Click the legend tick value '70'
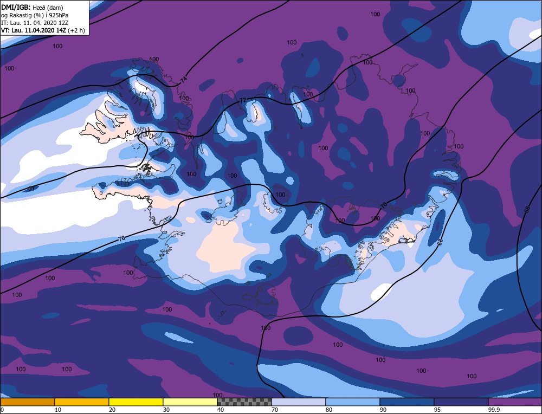The height and width of the screenshot is (414, 542). click(x=274, y=410)
